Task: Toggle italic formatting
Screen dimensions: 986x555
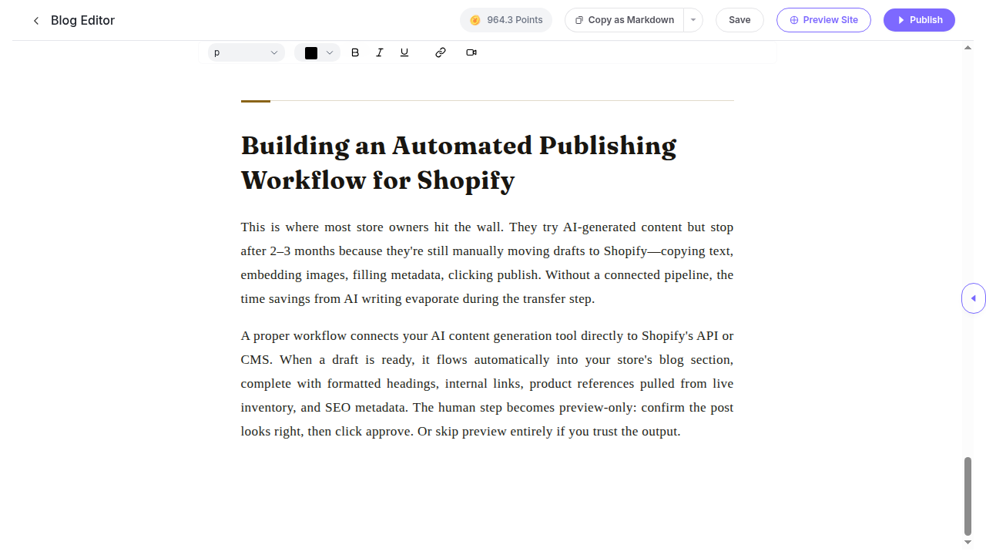Action: pyautogui.click(x=380, y=52)
